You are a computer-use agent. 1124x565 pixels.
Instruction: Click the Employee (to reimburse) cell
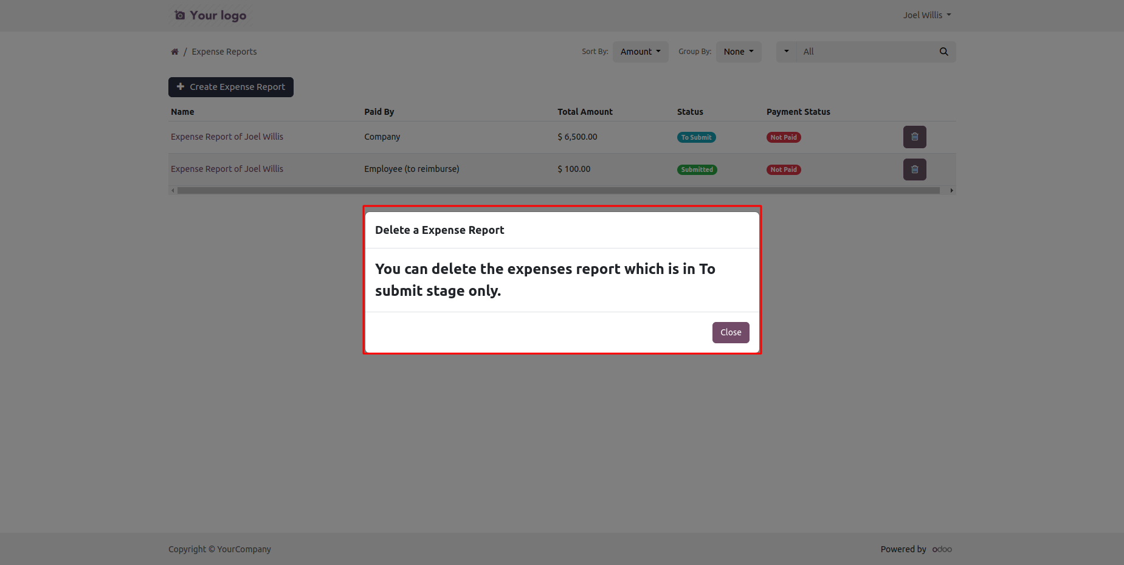pyautogui.click(x=412, y=169)
